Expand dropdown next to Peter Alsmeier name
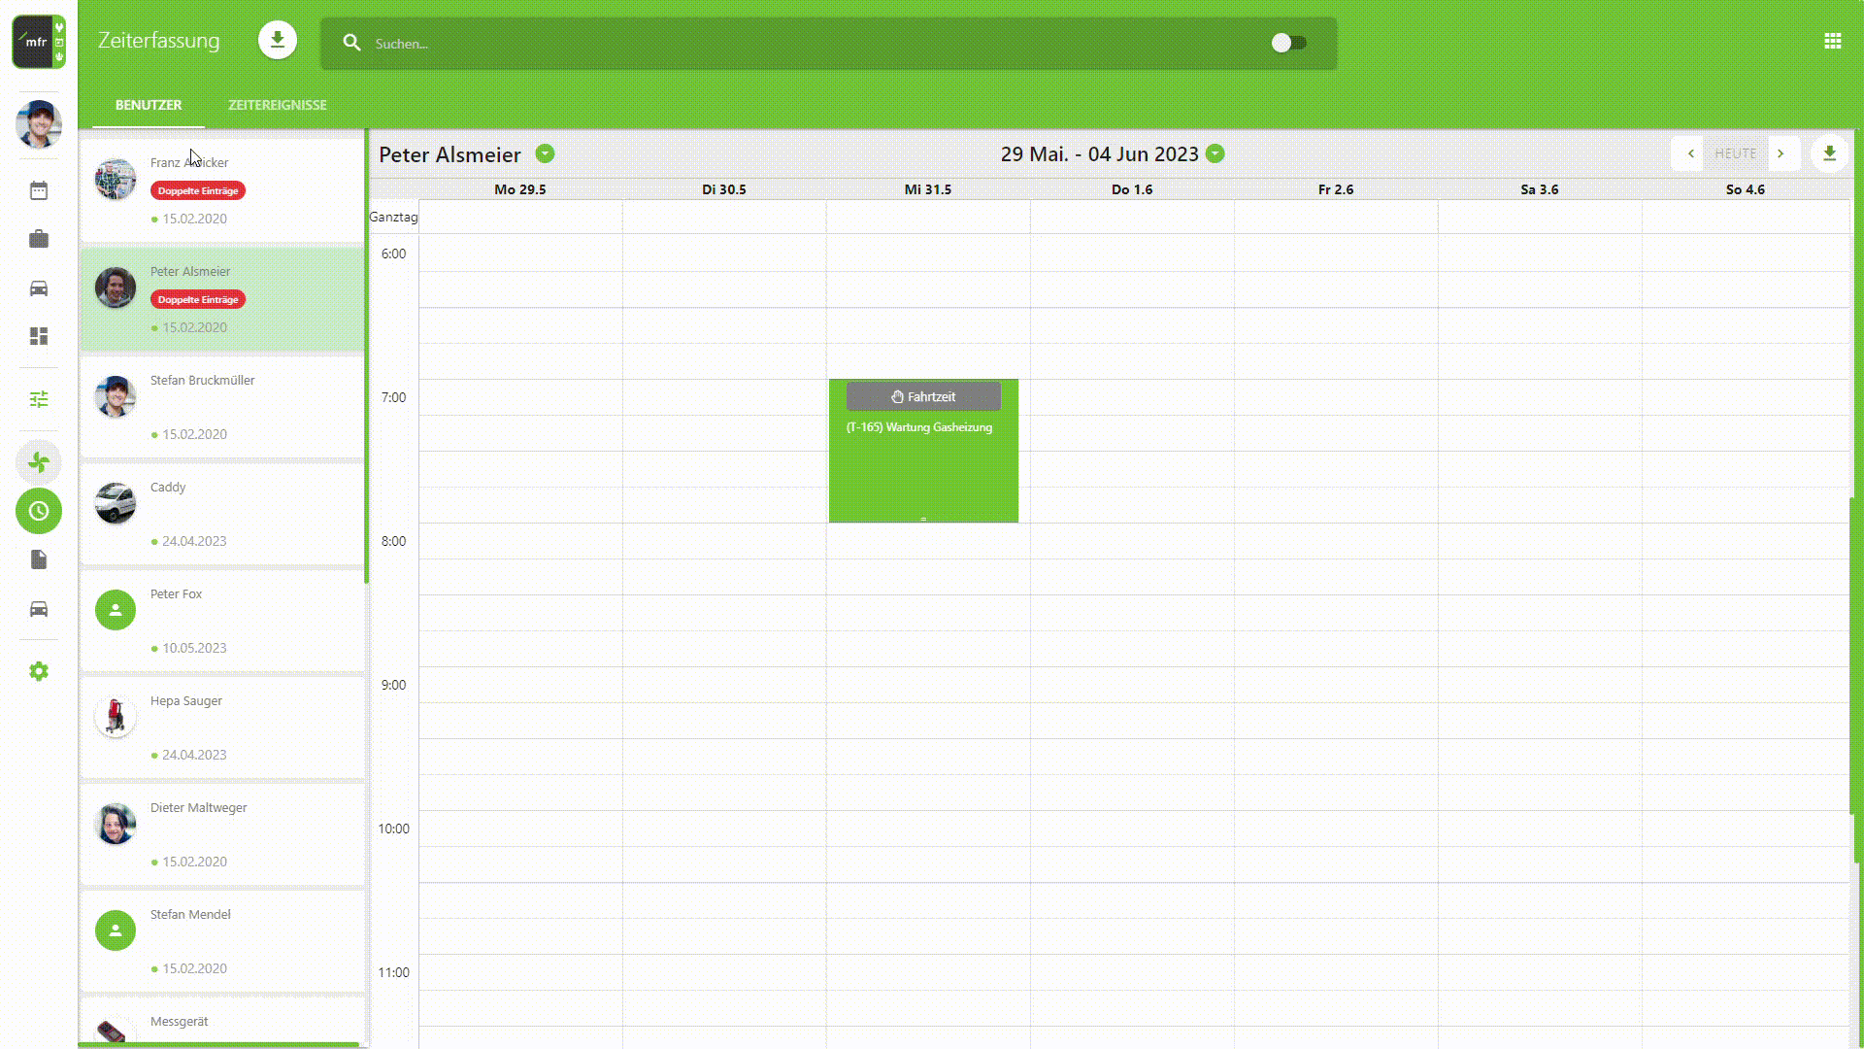Viewport: 1864px width, 1049px height. click(545, 153)
